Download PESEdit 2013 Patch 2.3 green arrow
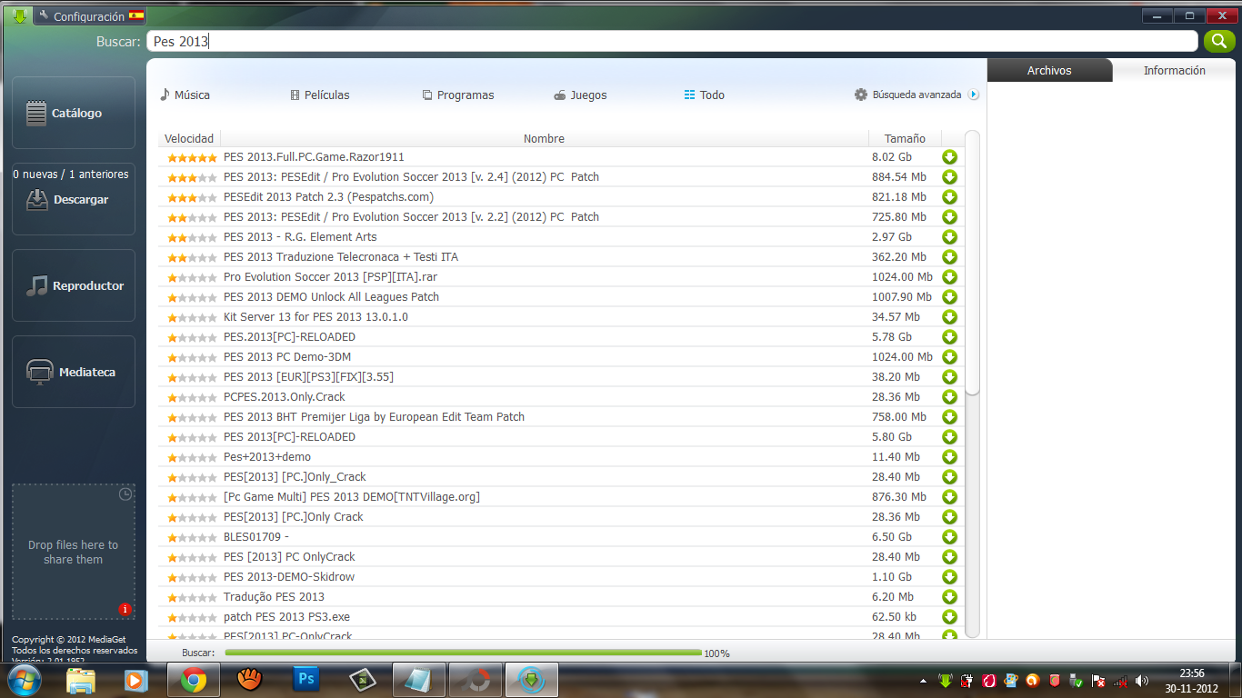This screenshot has width=1242, height=698. [x=950, y=197]
